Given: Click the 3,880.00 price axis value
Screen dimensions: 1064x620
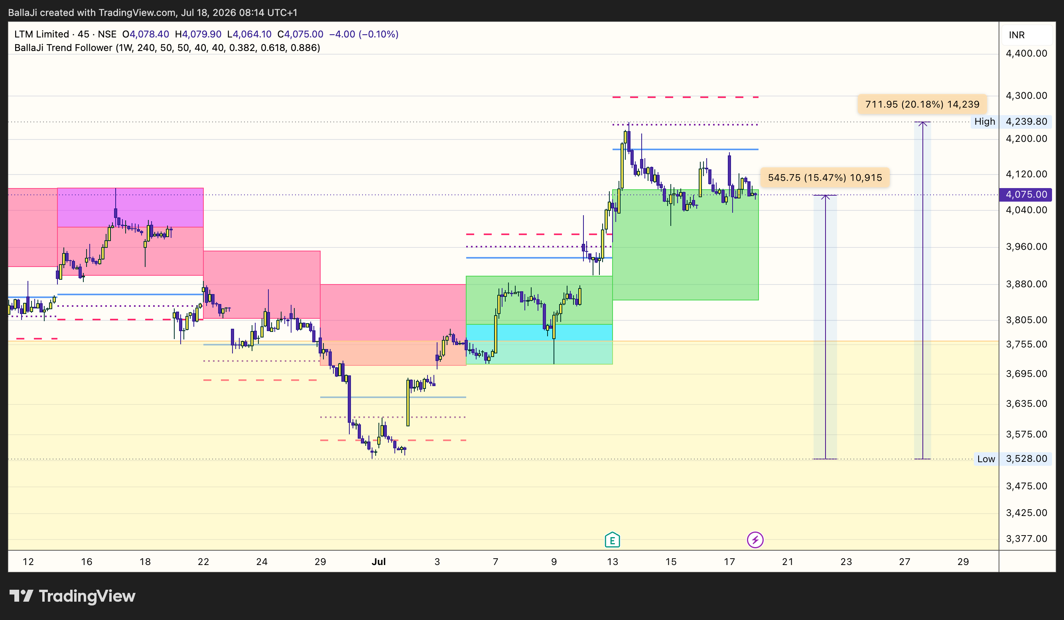Looking at the screenshot, I should (1027, 284).
